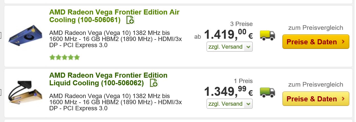The height and width of the screenshot is (122, 356).
Task: Click the green star rating for Air Cooling
Action: (x=64, y=57)
